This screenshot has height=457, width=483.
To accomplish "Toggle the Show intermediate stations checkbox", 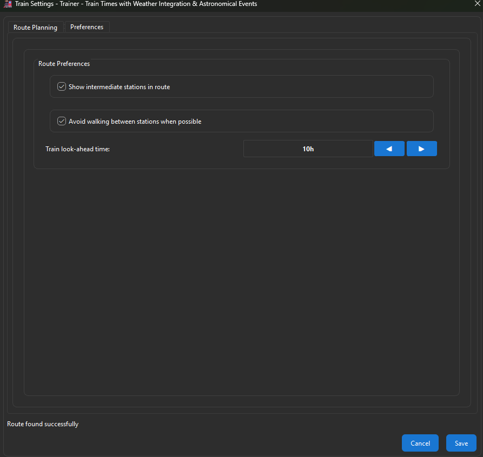I will [62, 86].
